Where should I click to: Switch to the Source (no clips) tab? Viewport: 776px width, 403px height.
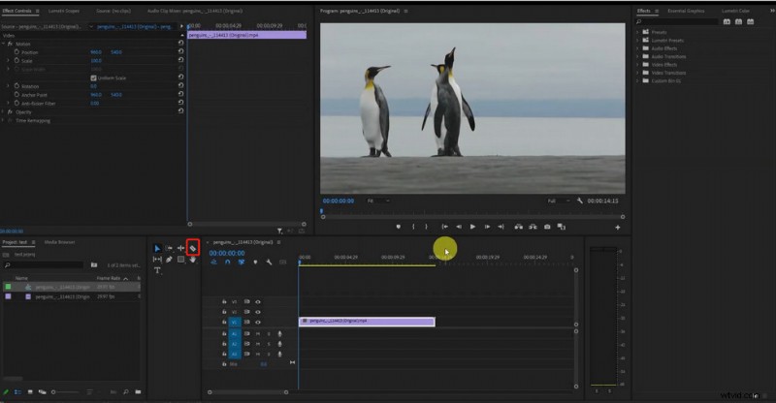(x=113, y=11)
